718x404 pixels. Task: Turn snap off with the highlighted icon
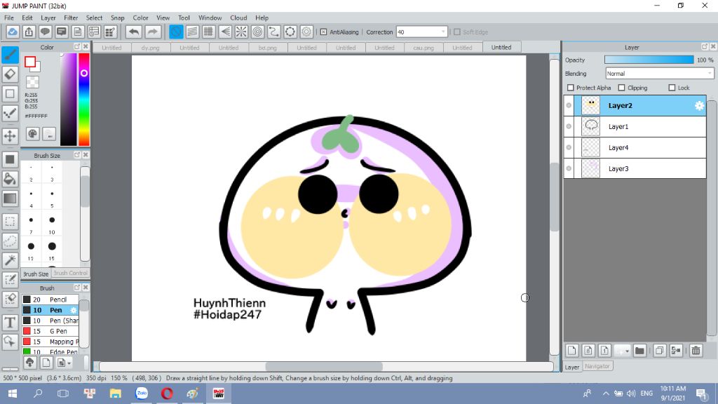(176, 32)
